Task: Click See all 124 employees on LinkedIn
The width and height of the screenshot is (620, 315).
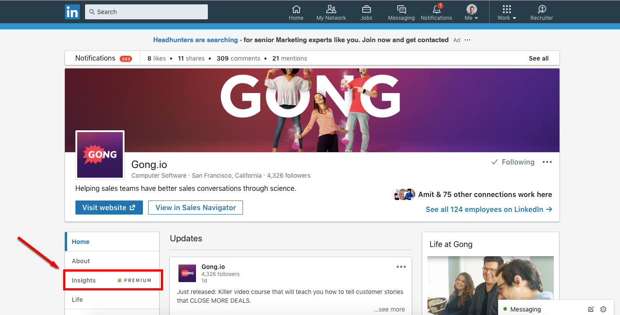Action: [489, 209]
